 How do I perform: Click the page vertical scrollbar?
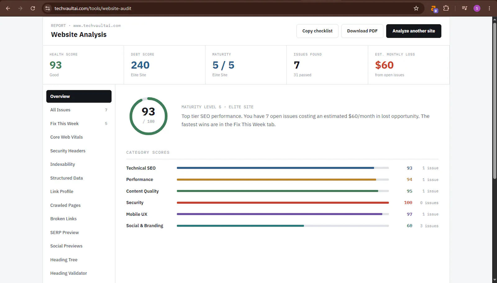(x=495, y=101)
